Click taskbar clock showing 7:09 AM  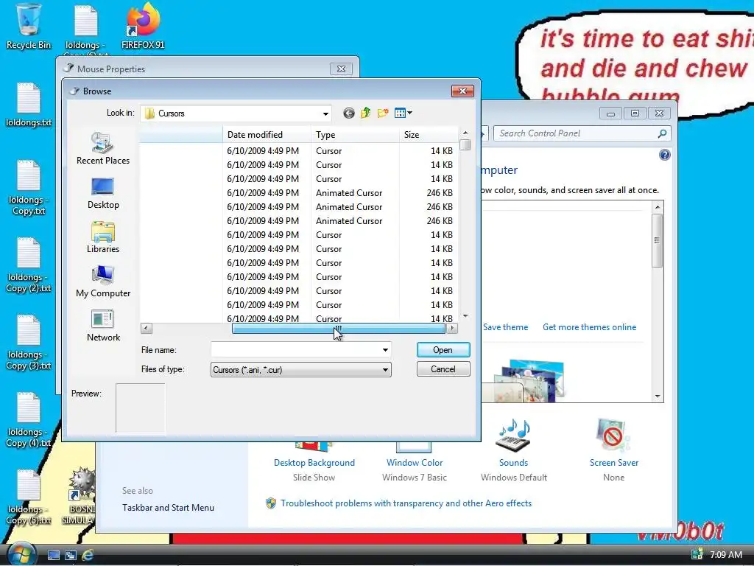pyautogui.click(x=725, y=554)
